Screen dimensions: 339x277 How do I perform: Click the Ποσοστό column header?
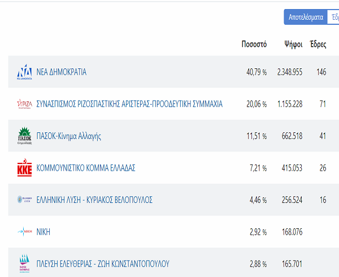(x=254, y=44)
